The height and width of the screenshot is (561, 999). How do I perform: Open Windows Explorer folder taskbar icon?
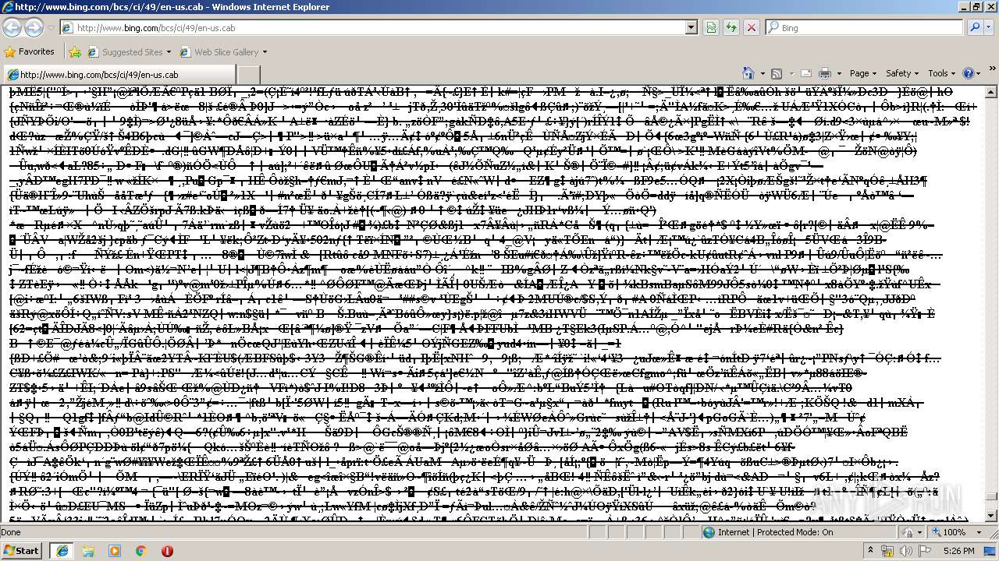tap(88, 550)
